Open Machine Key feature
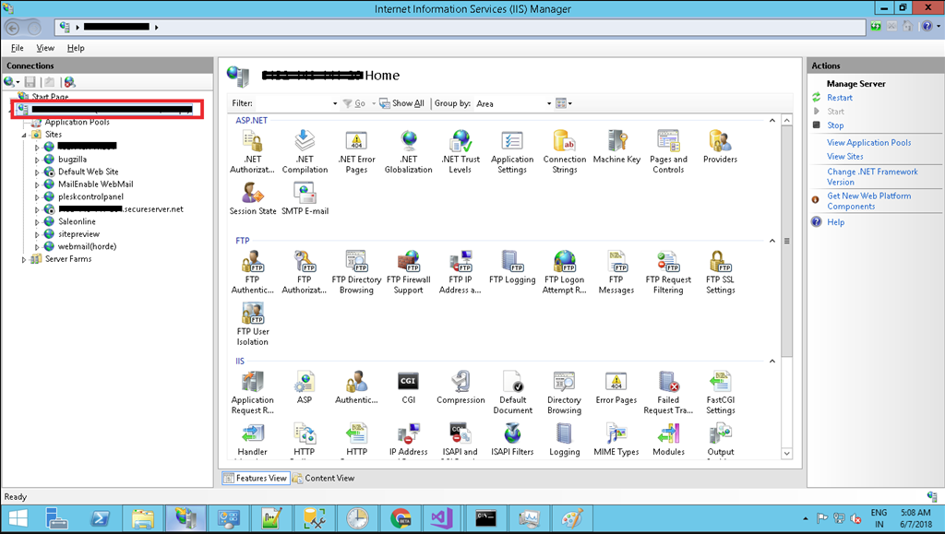This screenshot has height=534, width=945. 616,147
